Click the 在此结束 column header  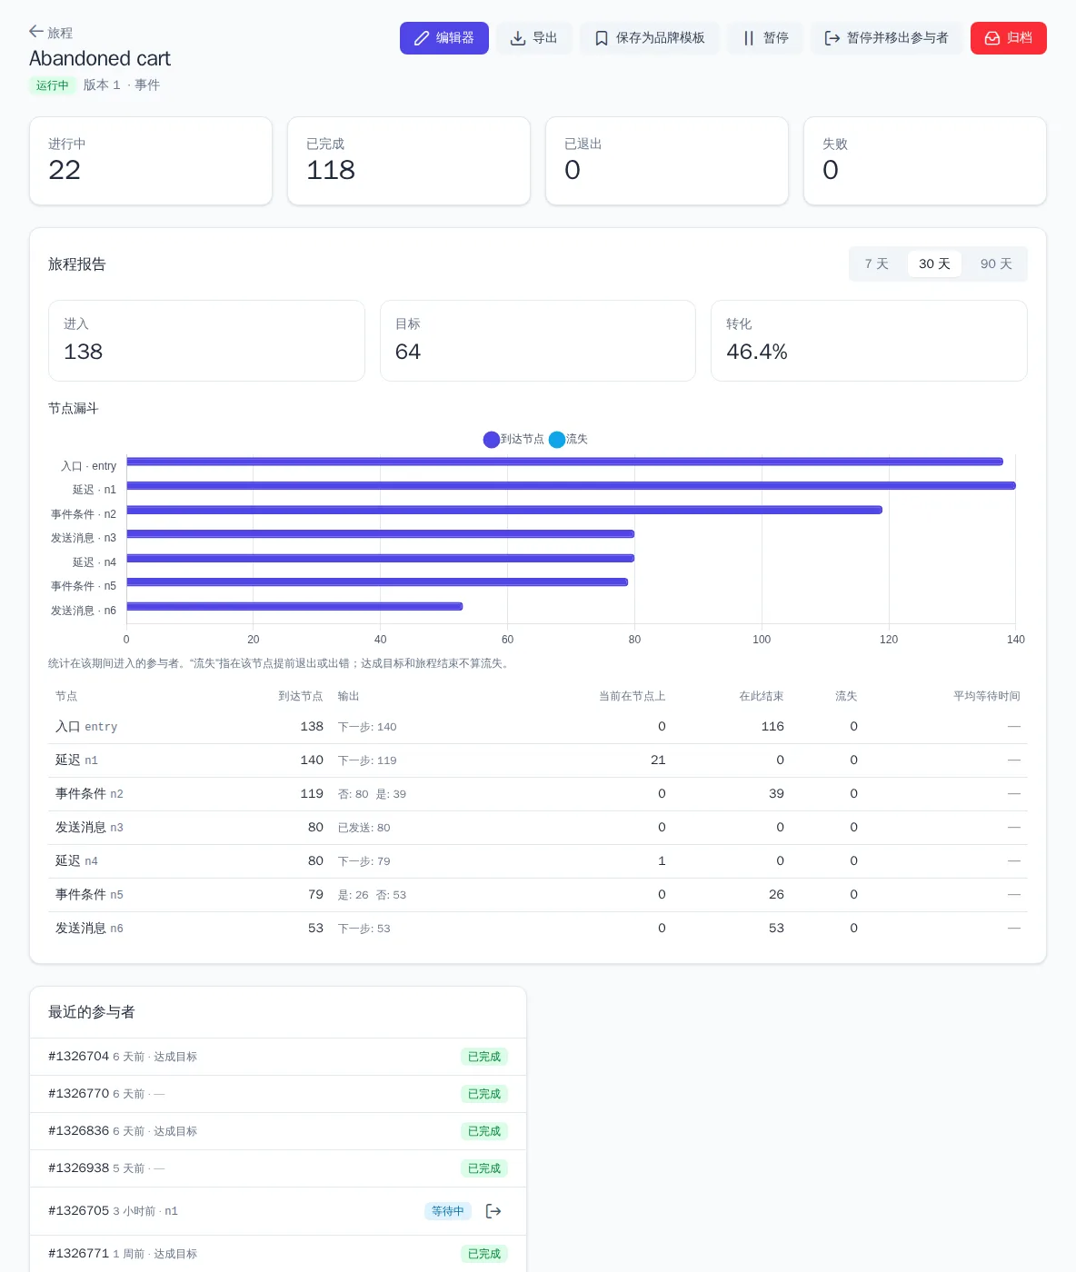tap(762, 696)
